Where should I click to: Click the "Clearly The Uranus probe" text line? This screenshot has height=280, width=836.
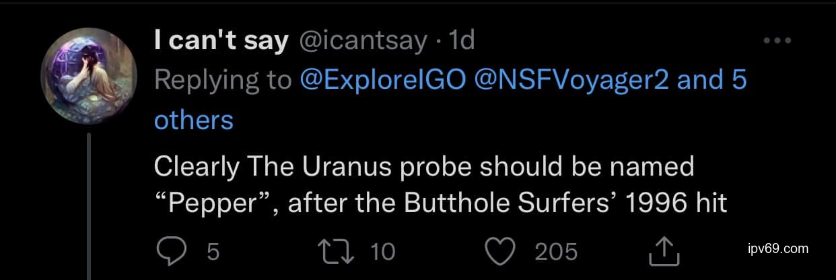[424, 166]
